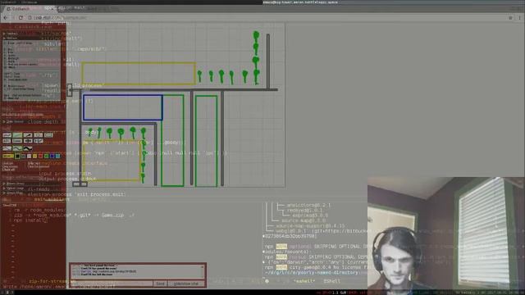Go back with the browser back arrow

pyautogui.click(x=6, y=18)
